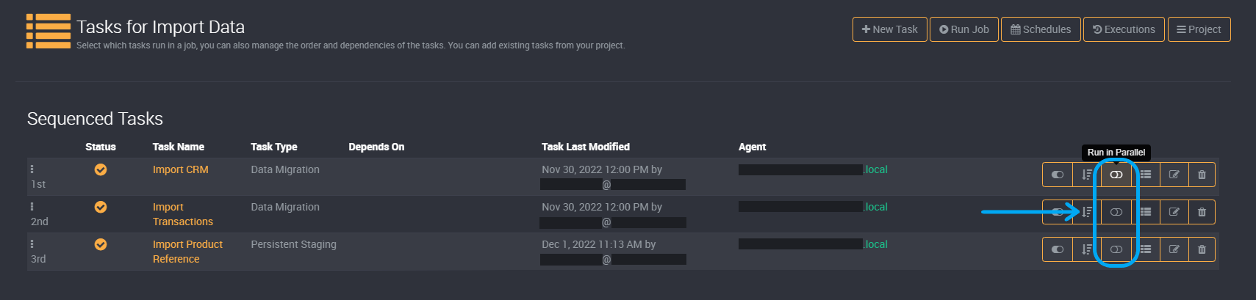Open the Project menu
This screenshot has width=1256, height=300.
point(1199,29)
